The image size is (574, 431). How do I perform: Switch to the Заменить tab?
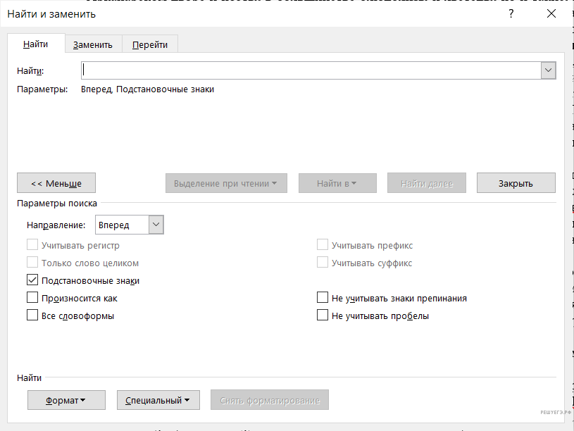92,44
